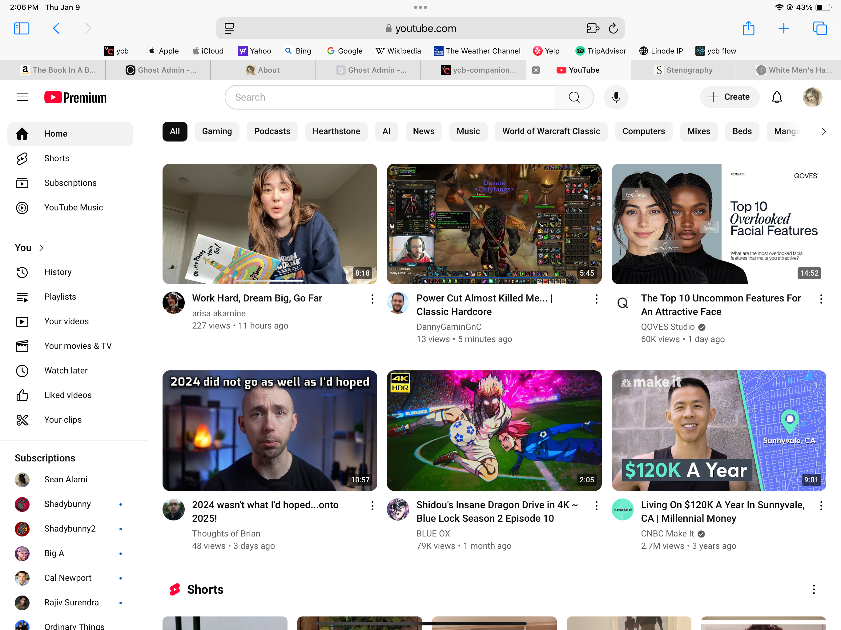Open the Wikipedia bookmark

point(398,51)
